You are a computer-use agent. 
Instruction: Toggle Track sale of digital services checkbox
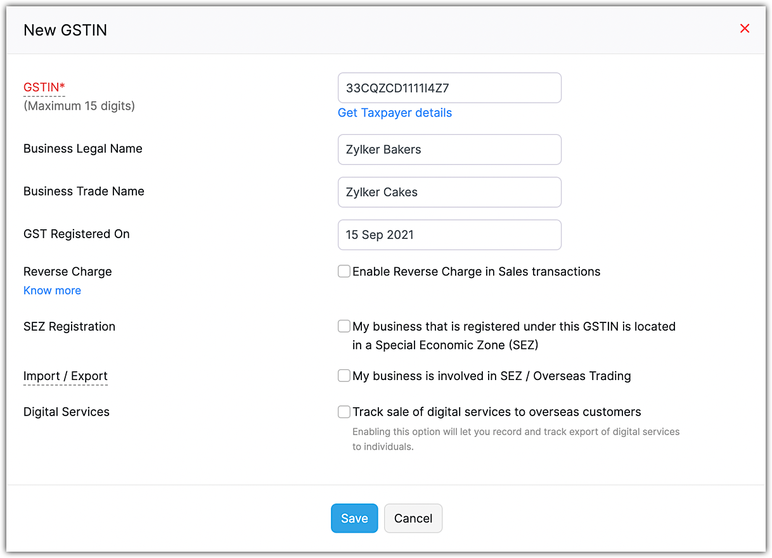point(344,412)
